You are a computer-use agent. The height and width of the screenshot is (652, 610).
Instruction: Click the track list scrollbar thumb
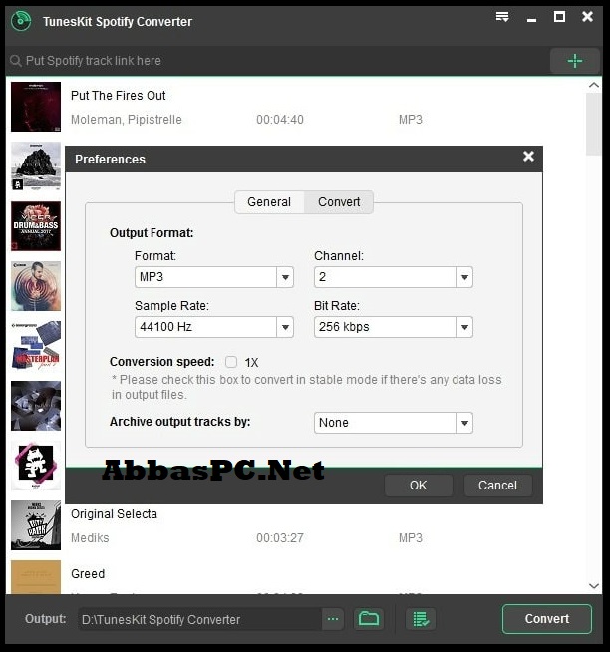[594, 124]
